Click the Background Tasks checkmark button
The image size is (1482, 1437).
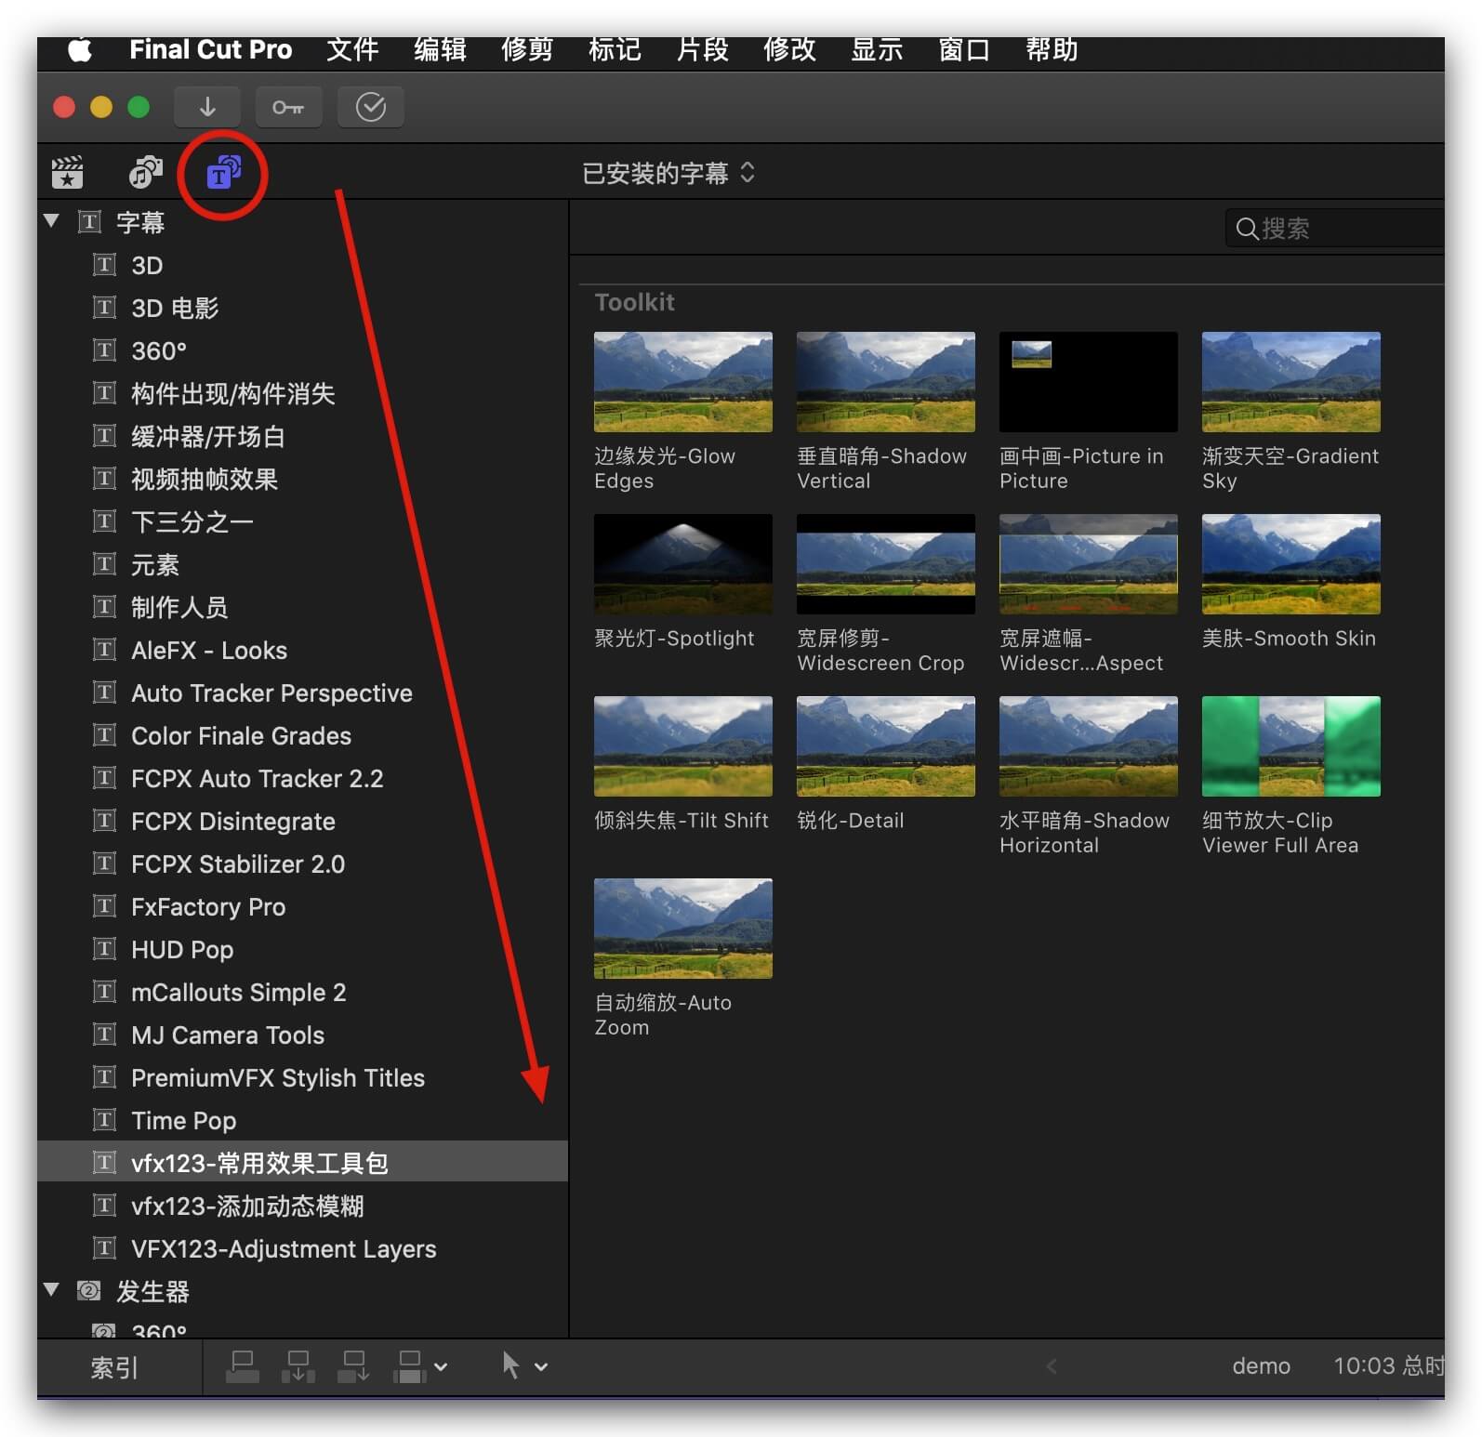coord(370,107)
